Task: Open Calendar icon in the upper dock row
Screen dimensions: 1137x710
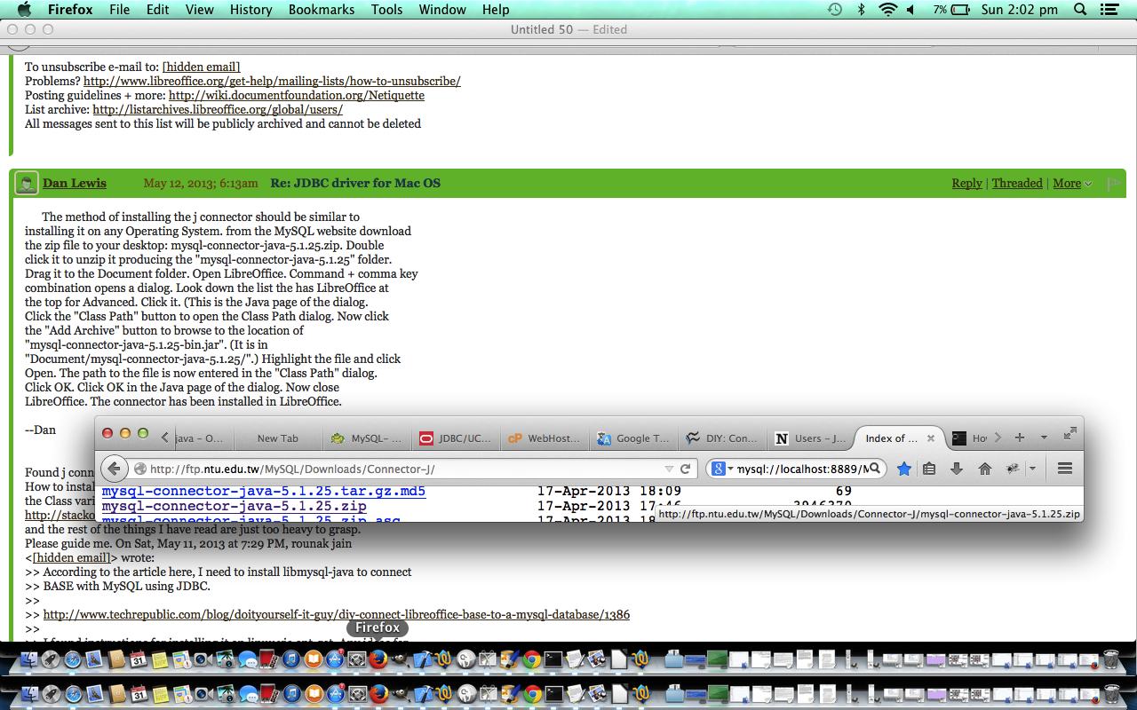Action: click(x=139, y=659)
